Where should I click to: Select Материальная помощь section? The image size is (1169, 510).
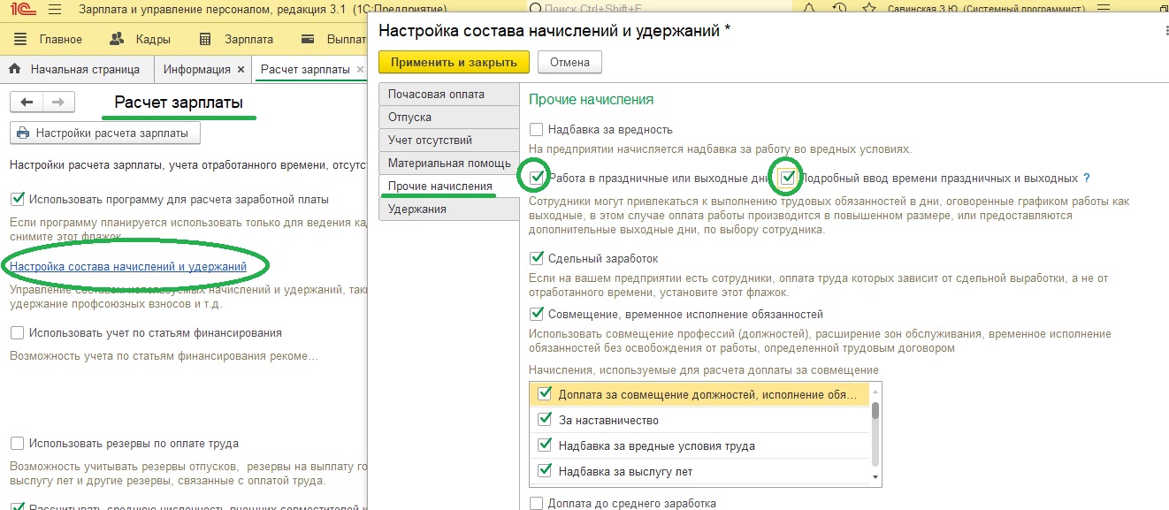tap(448, 163)
